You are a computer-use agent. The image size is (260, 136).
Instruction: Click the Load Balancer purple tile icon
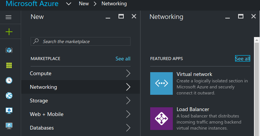pos(162,119)
